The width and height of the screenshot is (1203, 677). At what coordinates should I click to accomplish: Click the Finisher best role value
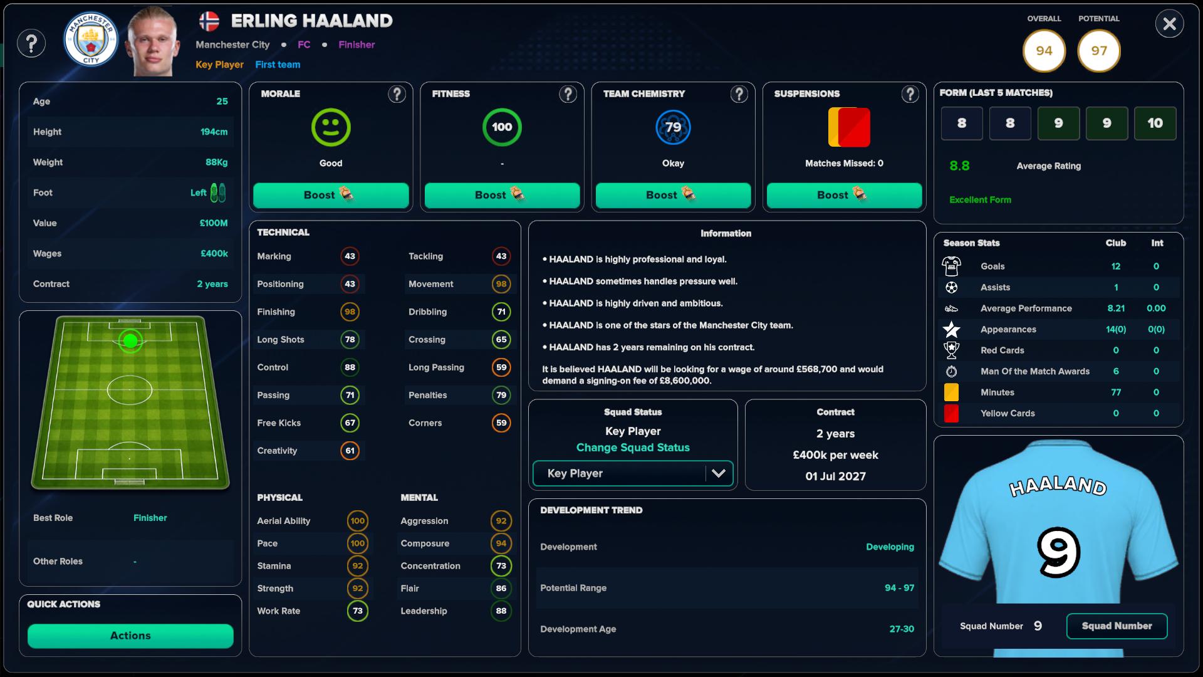150,518
